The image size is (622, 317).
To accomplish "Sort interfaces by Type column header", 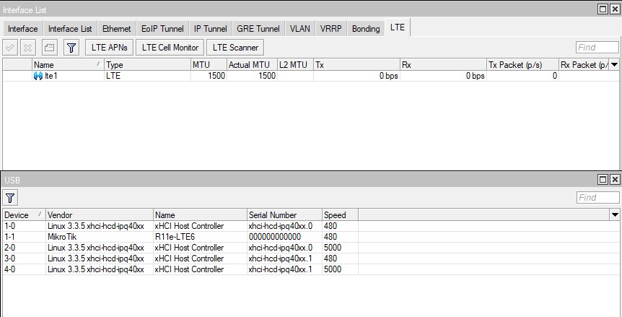I will coord(147,65).
